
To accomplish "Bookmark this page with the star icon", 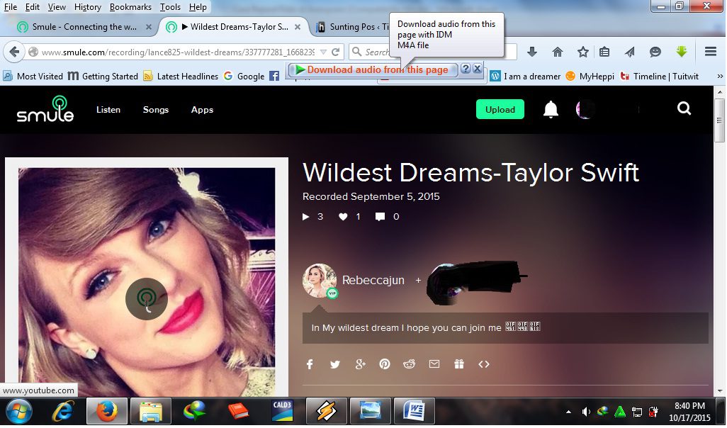I will coord(583,52).
